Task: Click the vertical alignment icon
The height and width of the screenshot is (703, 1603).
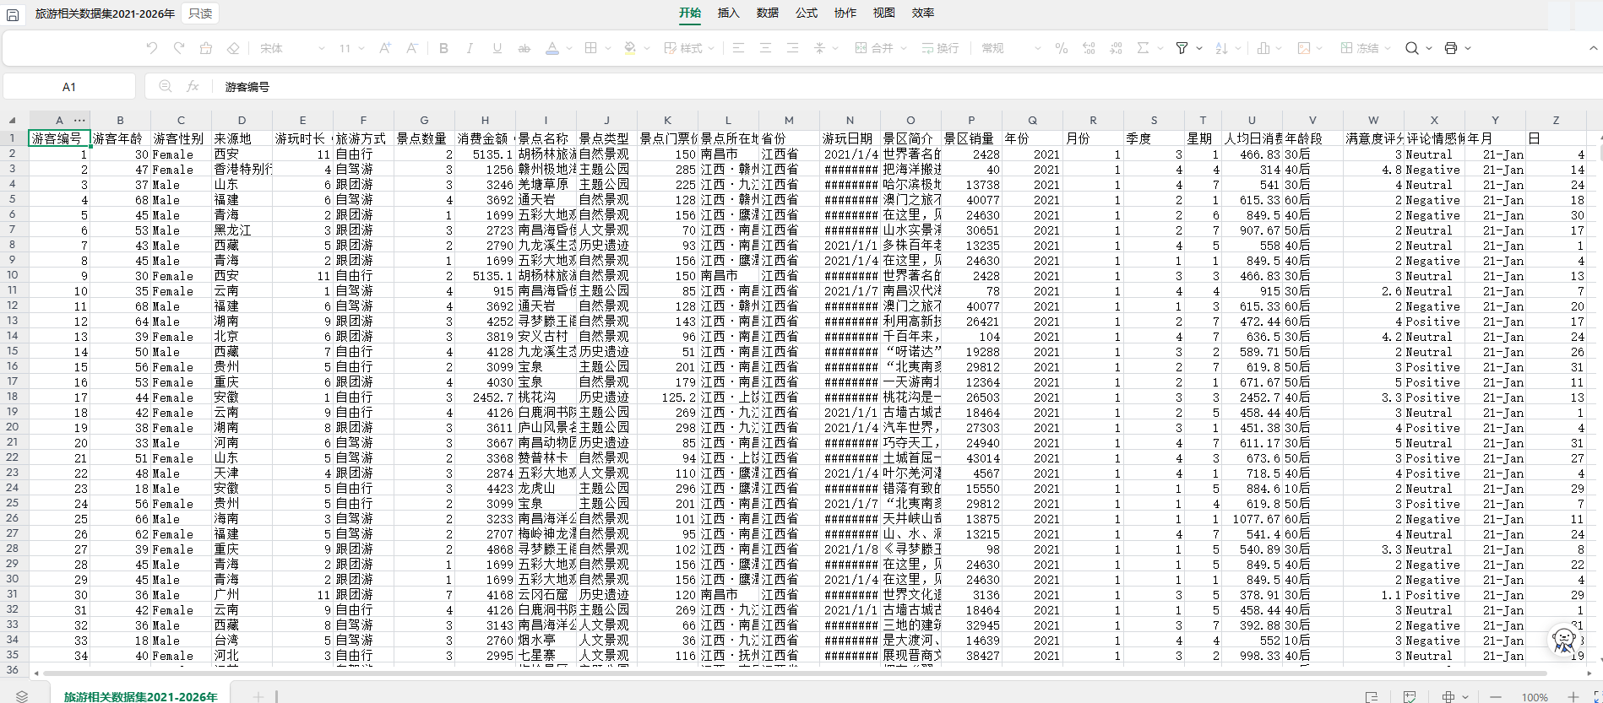Action: click(819, 48)
